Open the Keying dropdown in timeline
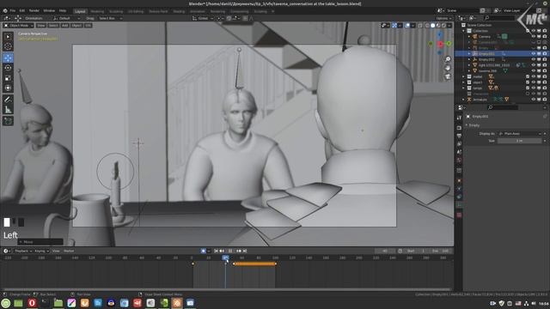The height and width of the screenshot is (309, 550). pos(41,251)
